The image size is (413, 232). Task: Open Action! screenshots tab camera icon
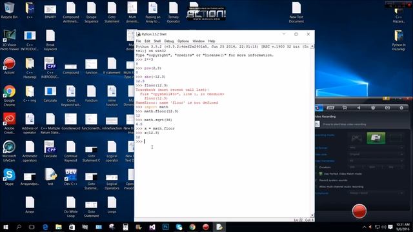click(387, 108)
